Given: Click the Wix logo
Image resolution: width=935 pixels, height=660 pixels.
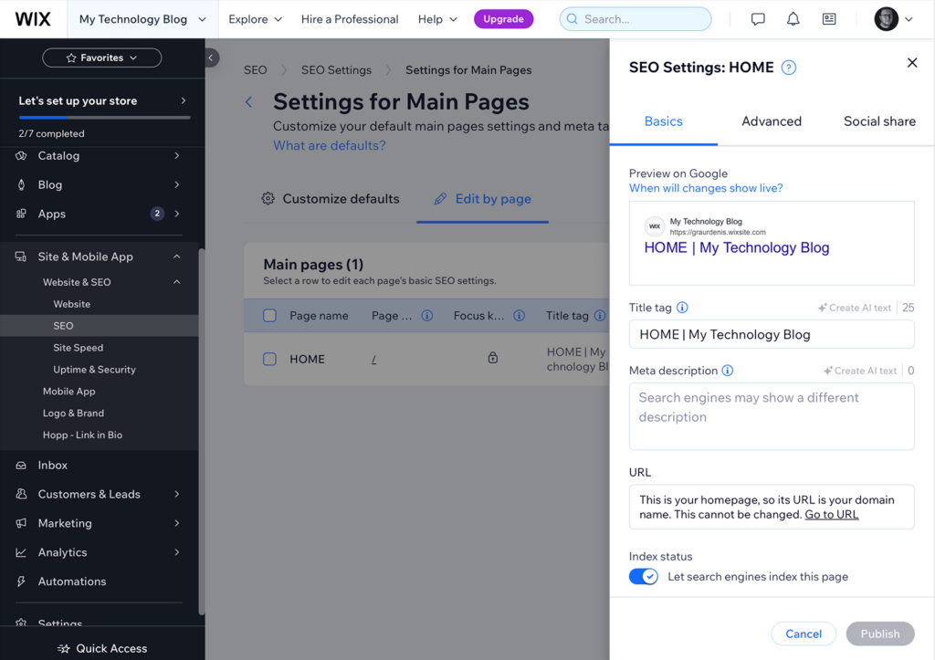Looking at the screenshot, I should click(x=33, y=19).
